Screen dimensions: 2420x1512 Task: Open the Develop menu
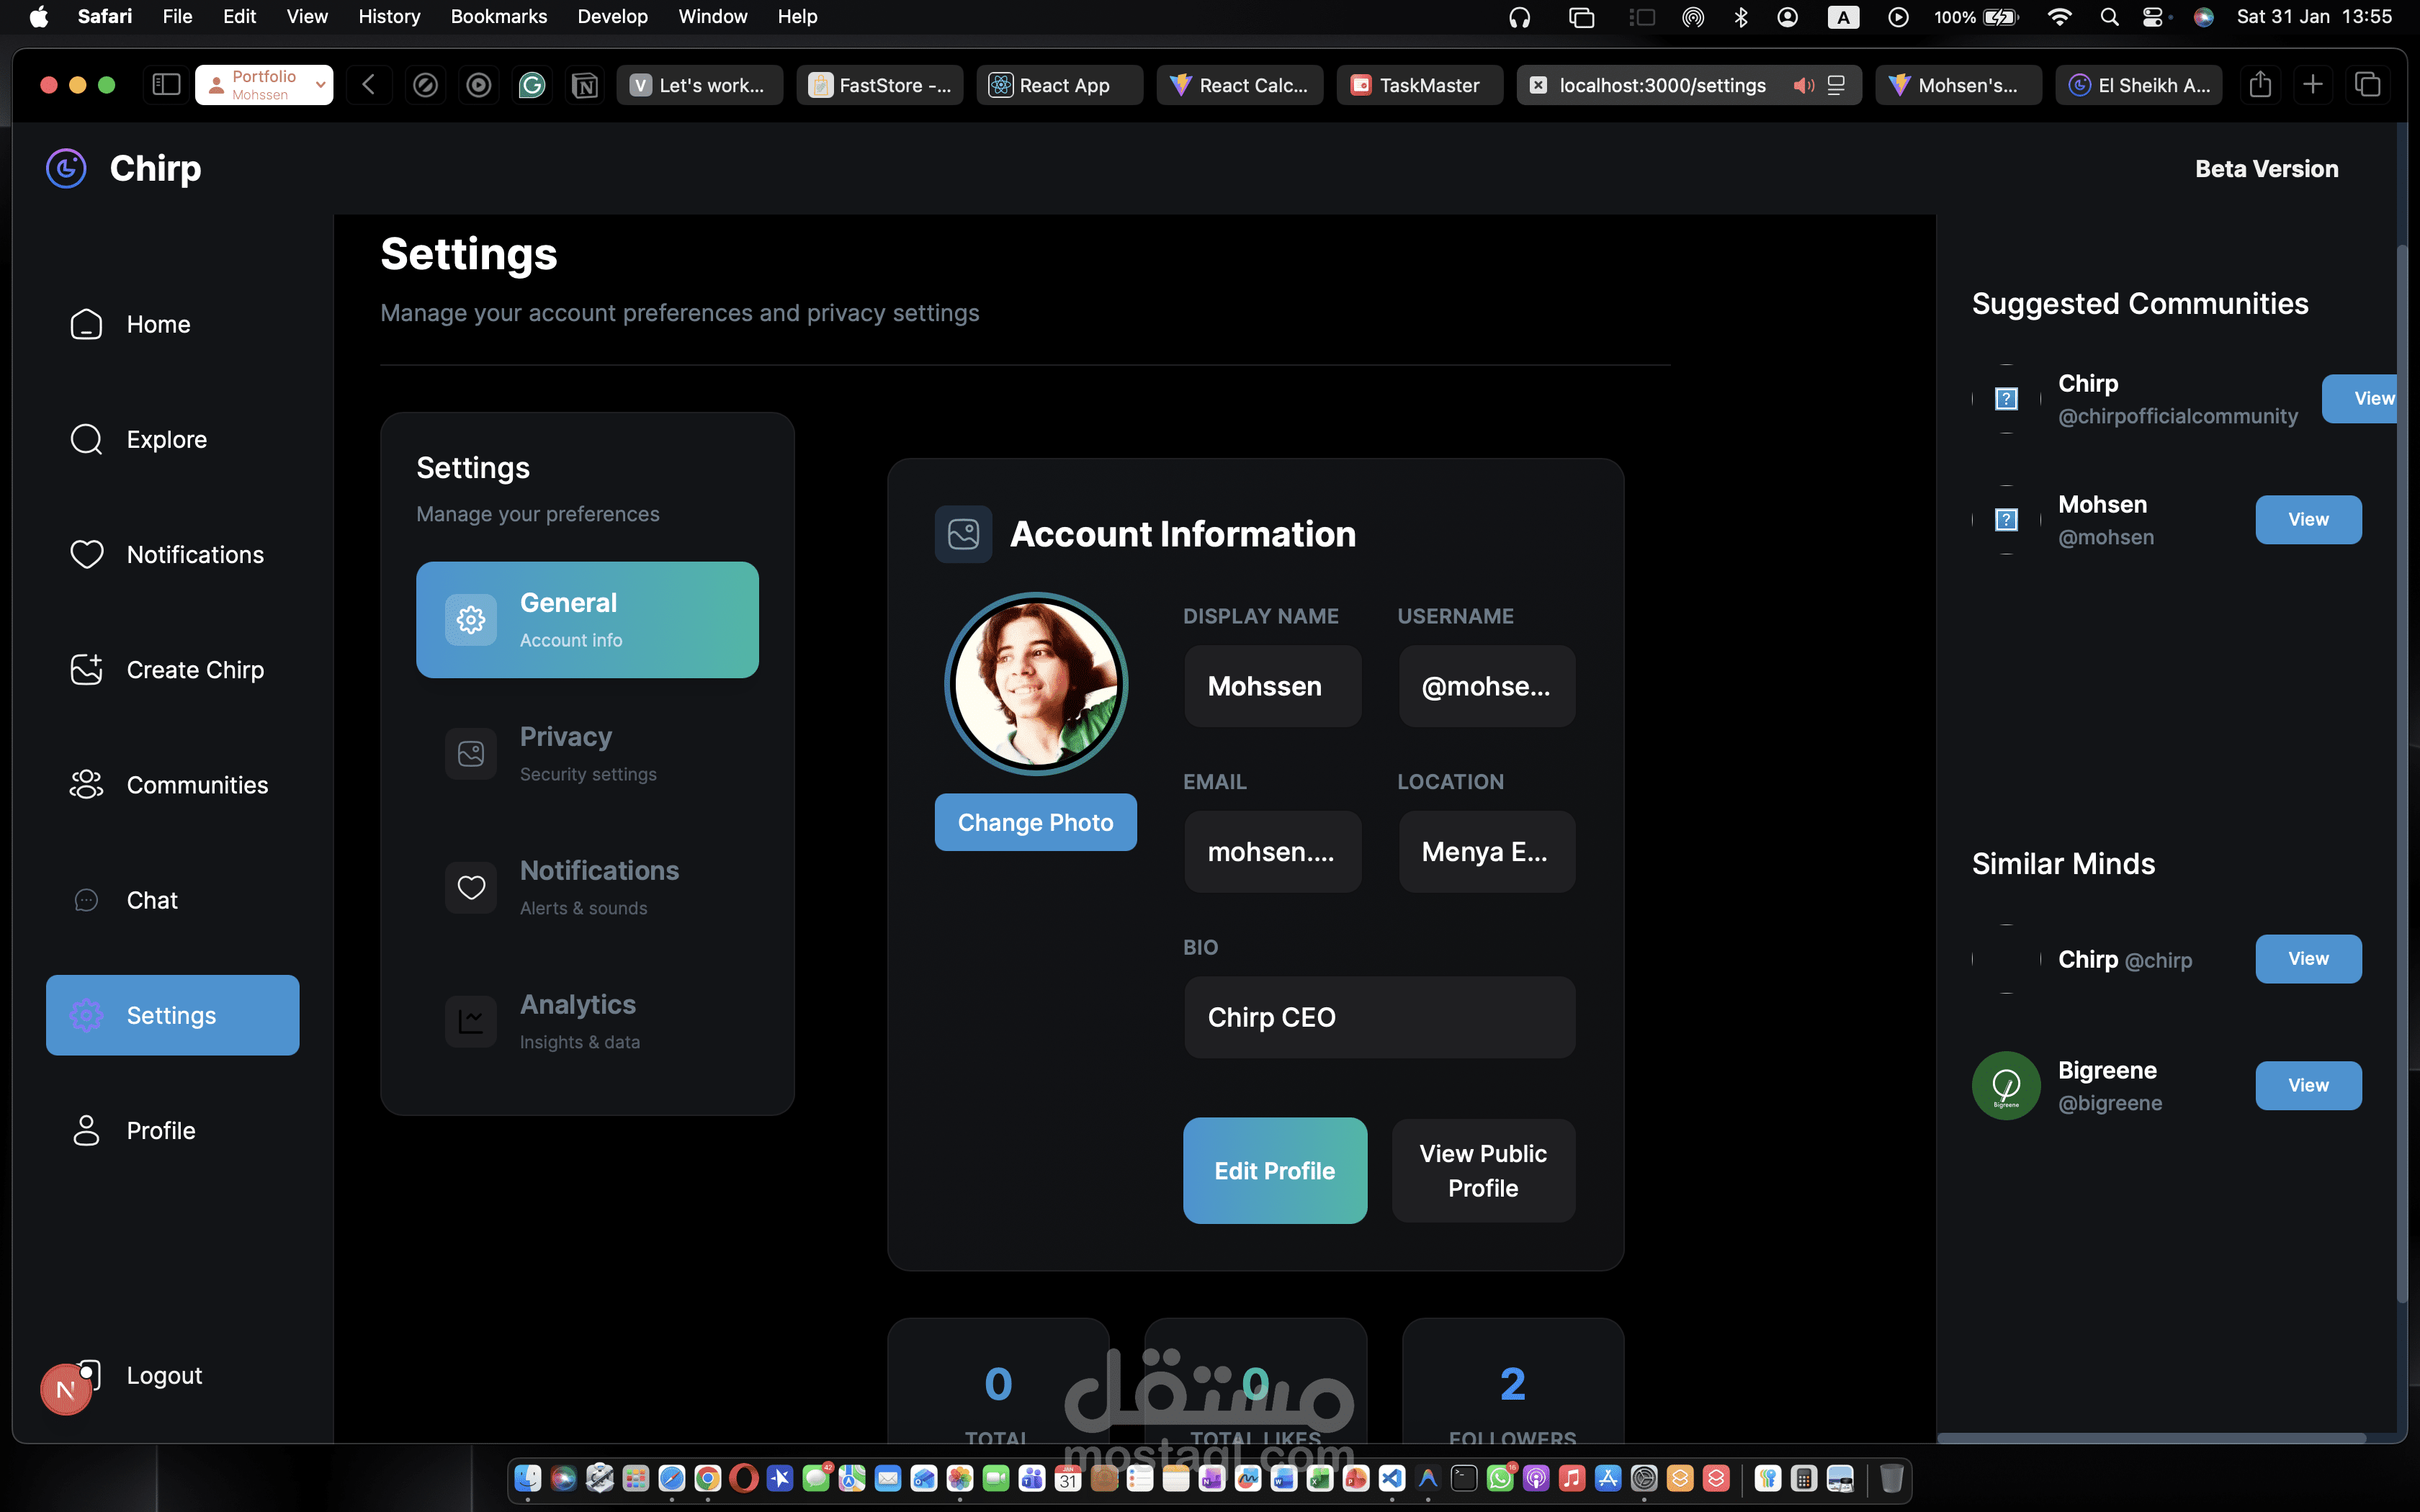(612, 16)
